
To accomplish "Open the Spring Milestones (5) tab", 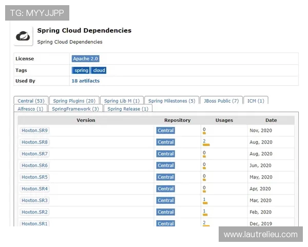I will (x=171, y=101).
